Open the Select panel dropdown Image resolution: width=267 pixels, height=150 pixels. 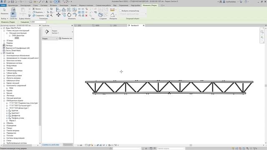click(x=5, y=18)
